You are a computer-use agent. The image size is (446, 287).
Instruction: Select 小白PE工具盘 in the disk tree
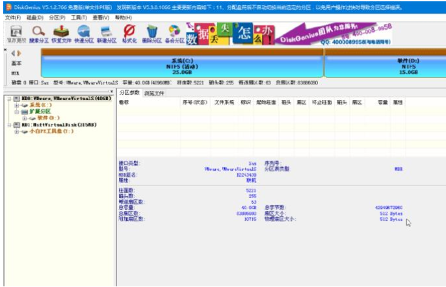click(x=51, y=131)
